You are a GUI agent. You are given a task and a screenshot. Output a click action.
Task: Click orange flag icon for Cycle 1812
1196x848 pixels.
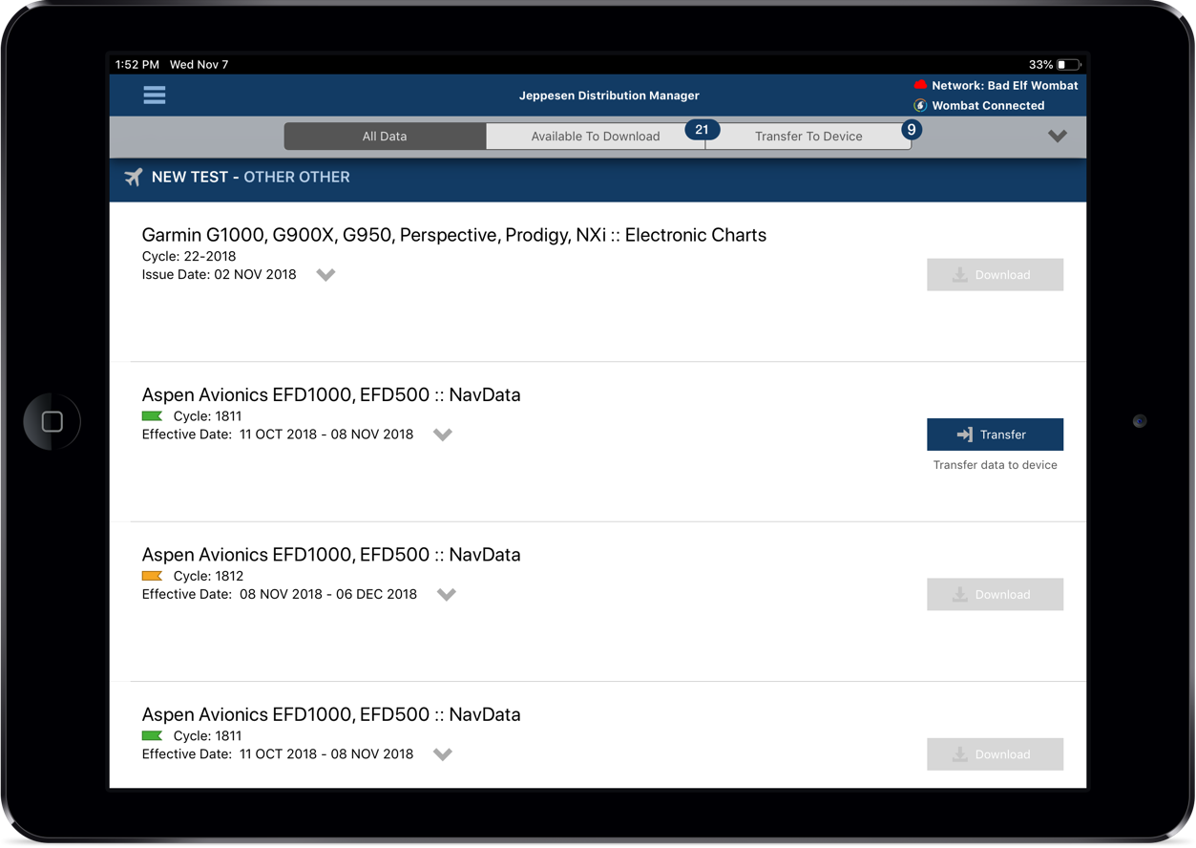click(x=152, y=576)
